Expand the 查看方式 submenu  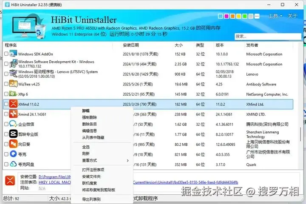pyautogui.click(x=102, y=161)
